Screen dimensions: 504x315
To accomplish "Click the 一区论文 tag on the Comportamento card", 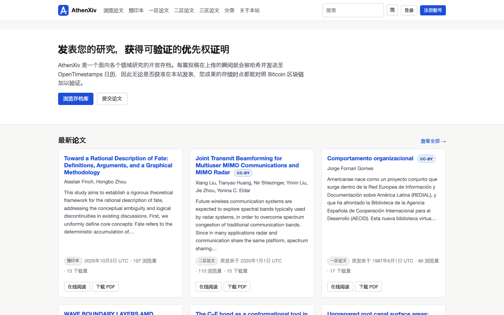I will (338, 261).
